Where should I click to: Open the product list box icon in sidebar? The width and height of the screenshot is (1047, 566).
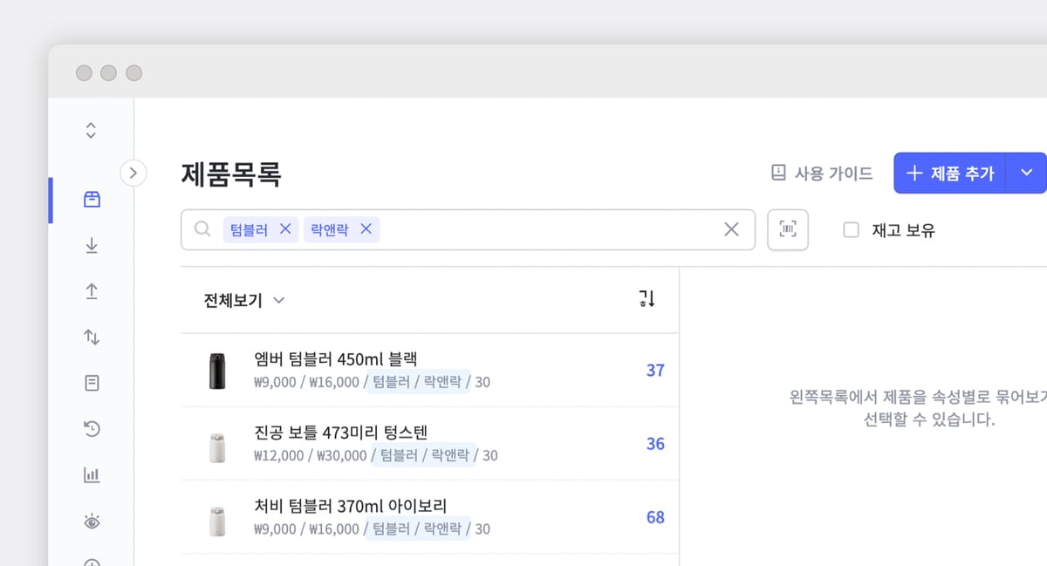click(x=92, y=200)
